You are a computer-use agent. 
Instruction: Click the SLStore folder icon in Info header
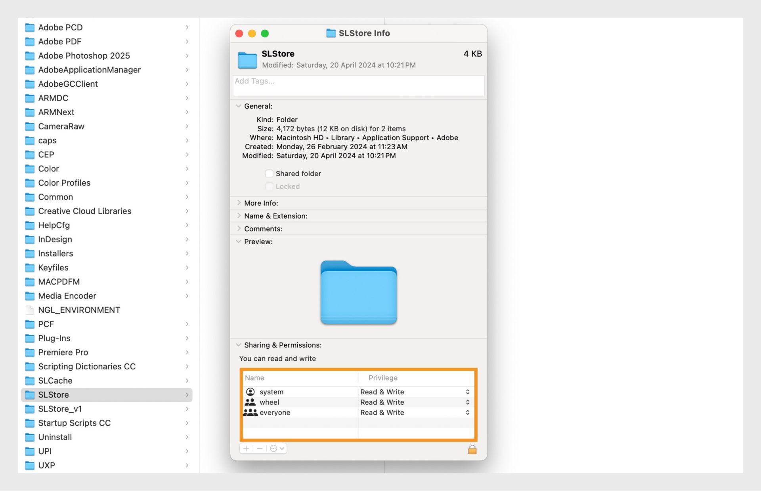(x=248, y=60)
